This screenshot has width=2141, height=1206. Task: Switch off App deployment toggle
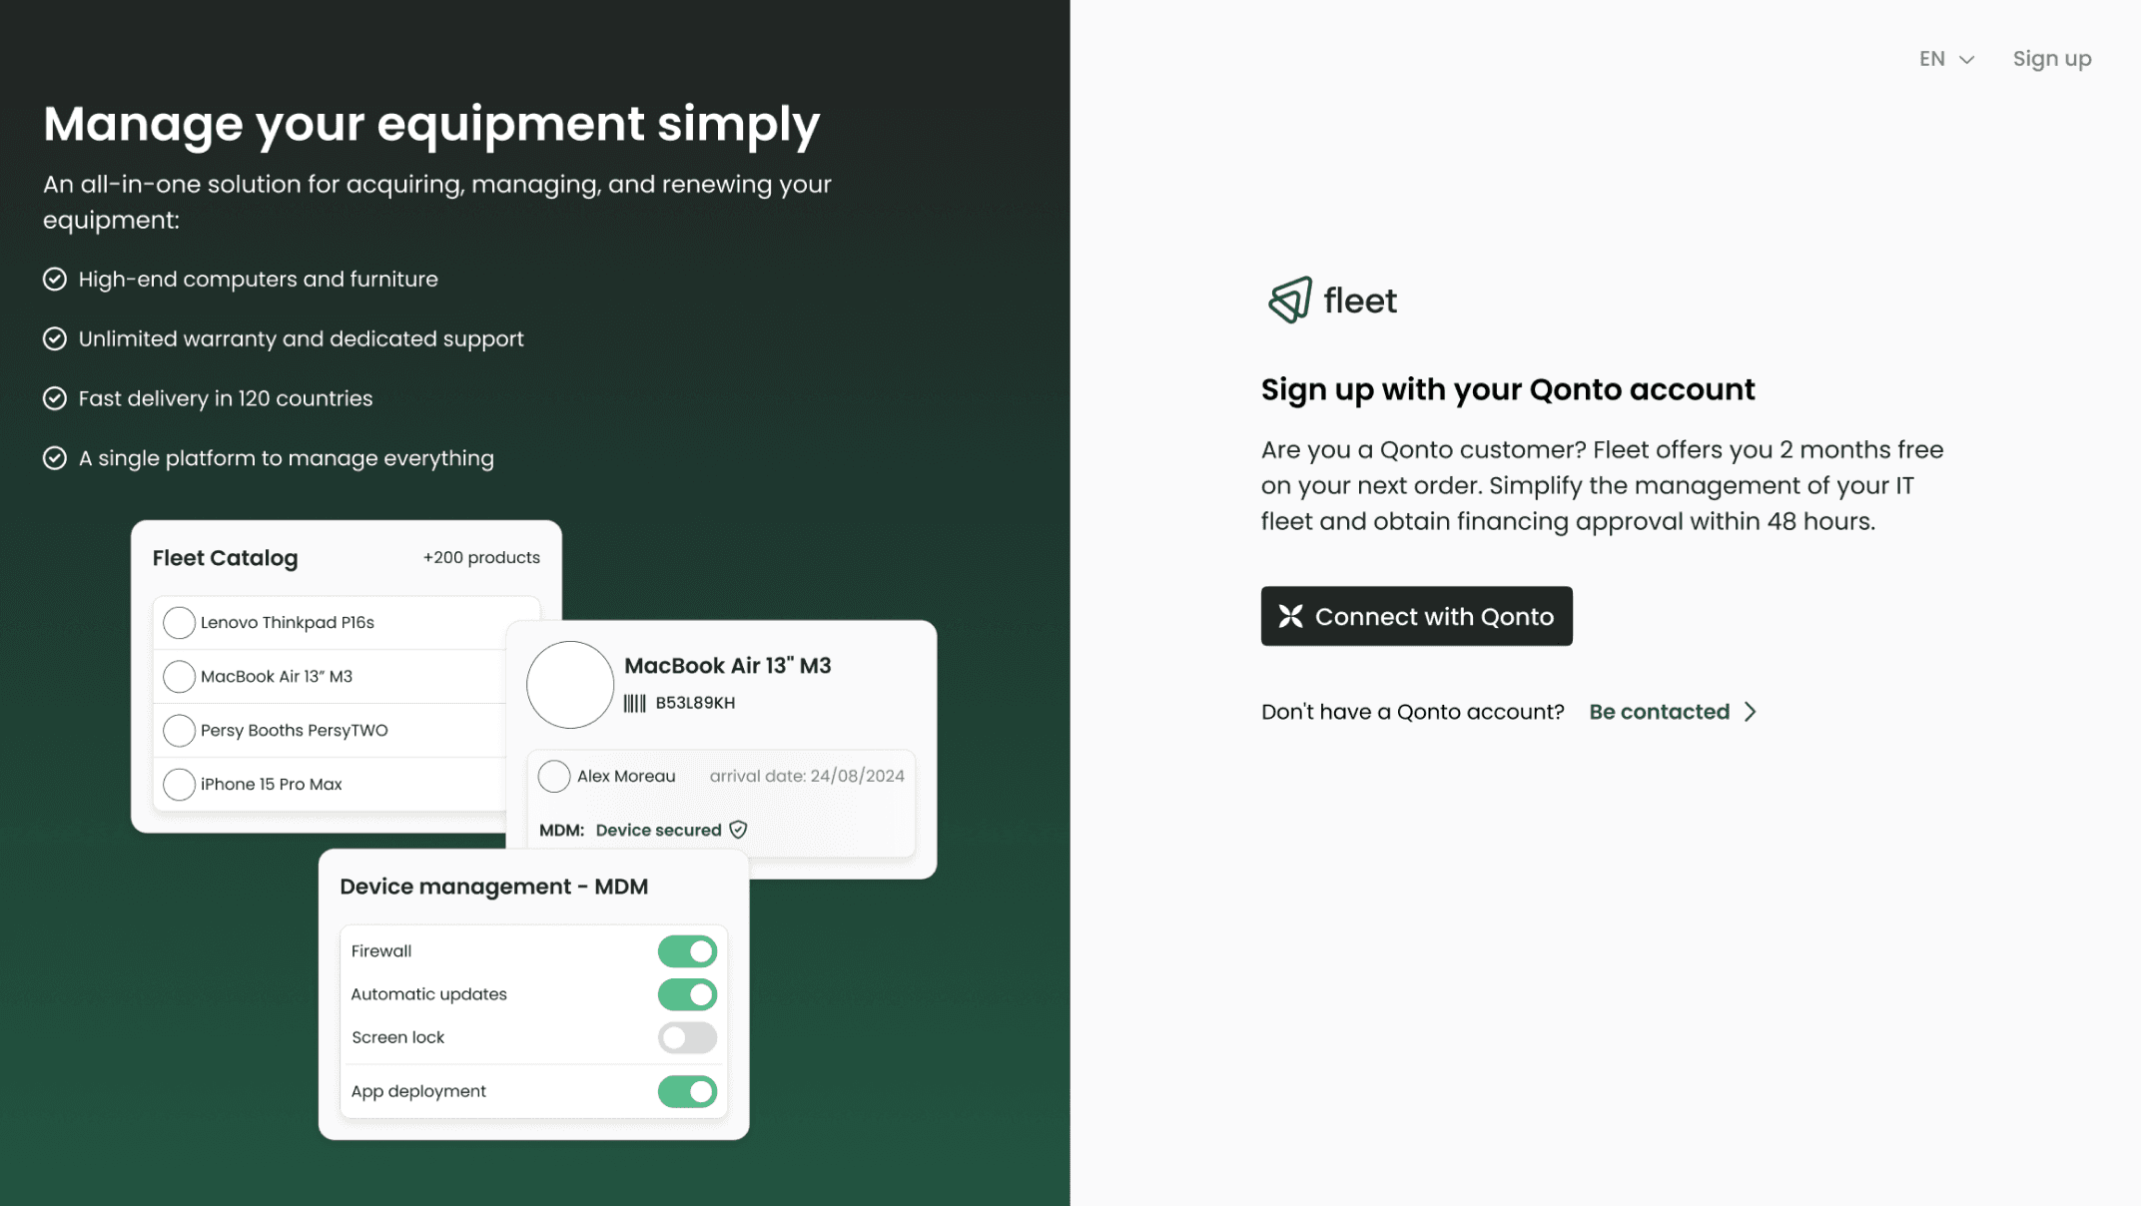click(x=687, y=1091)
